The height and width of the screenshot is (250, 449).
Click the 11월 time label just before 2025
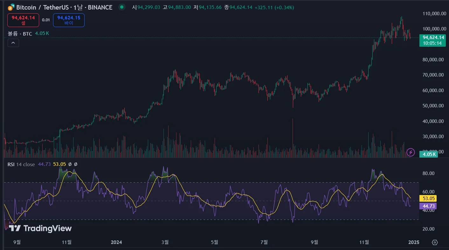point(364,242)
